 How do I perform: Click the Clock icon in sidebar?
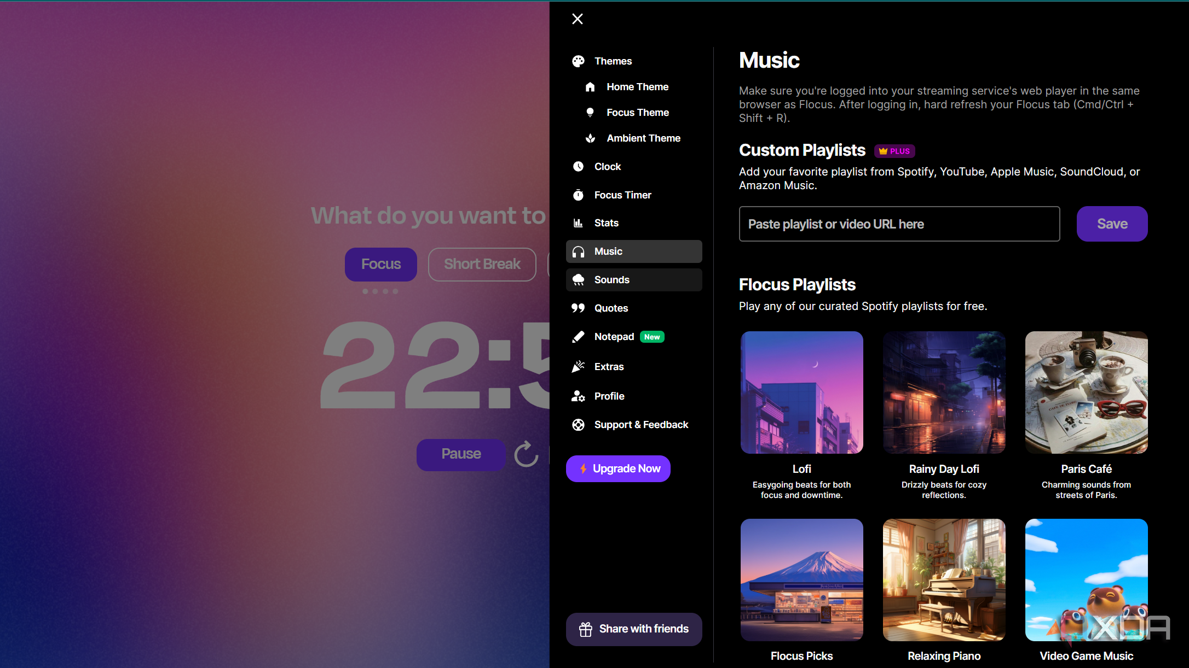tap(578, 167)
